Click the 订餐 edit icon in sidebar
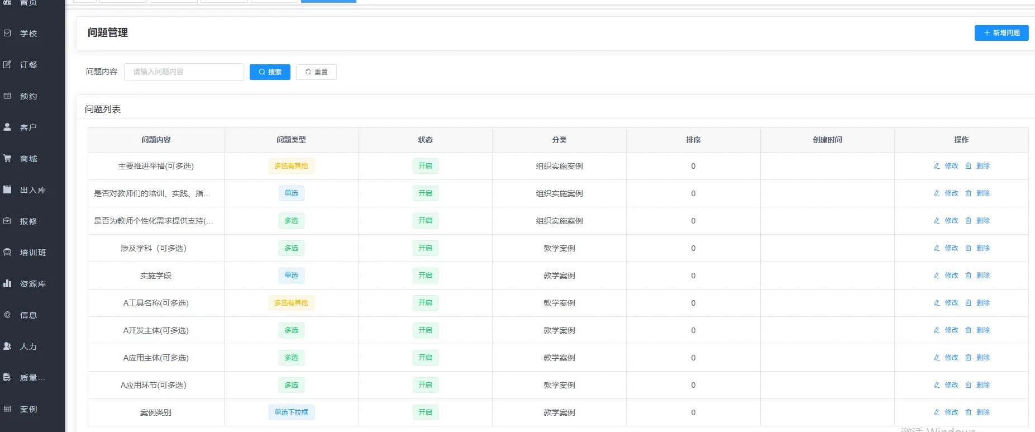This screenshot has width=1035, height=432. point(7,65)
